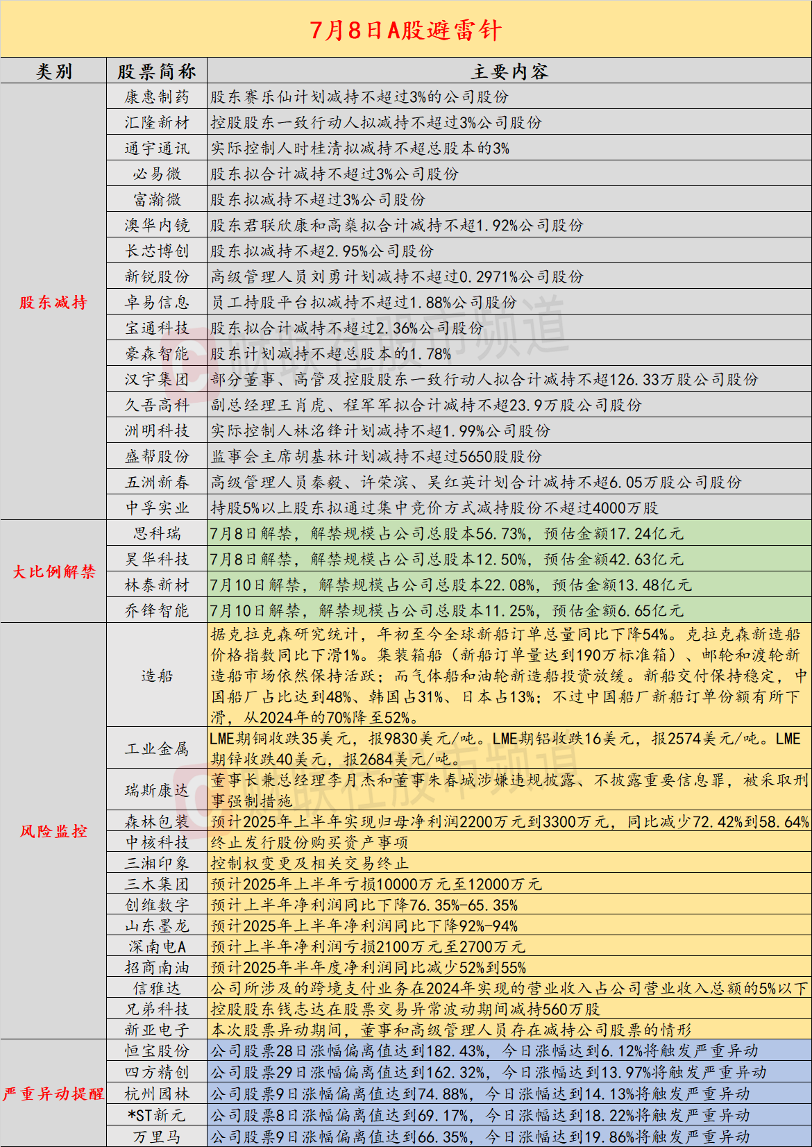Click the stock name 万里马
The width and height of the screenshot is (812, 1147).
157,1137
